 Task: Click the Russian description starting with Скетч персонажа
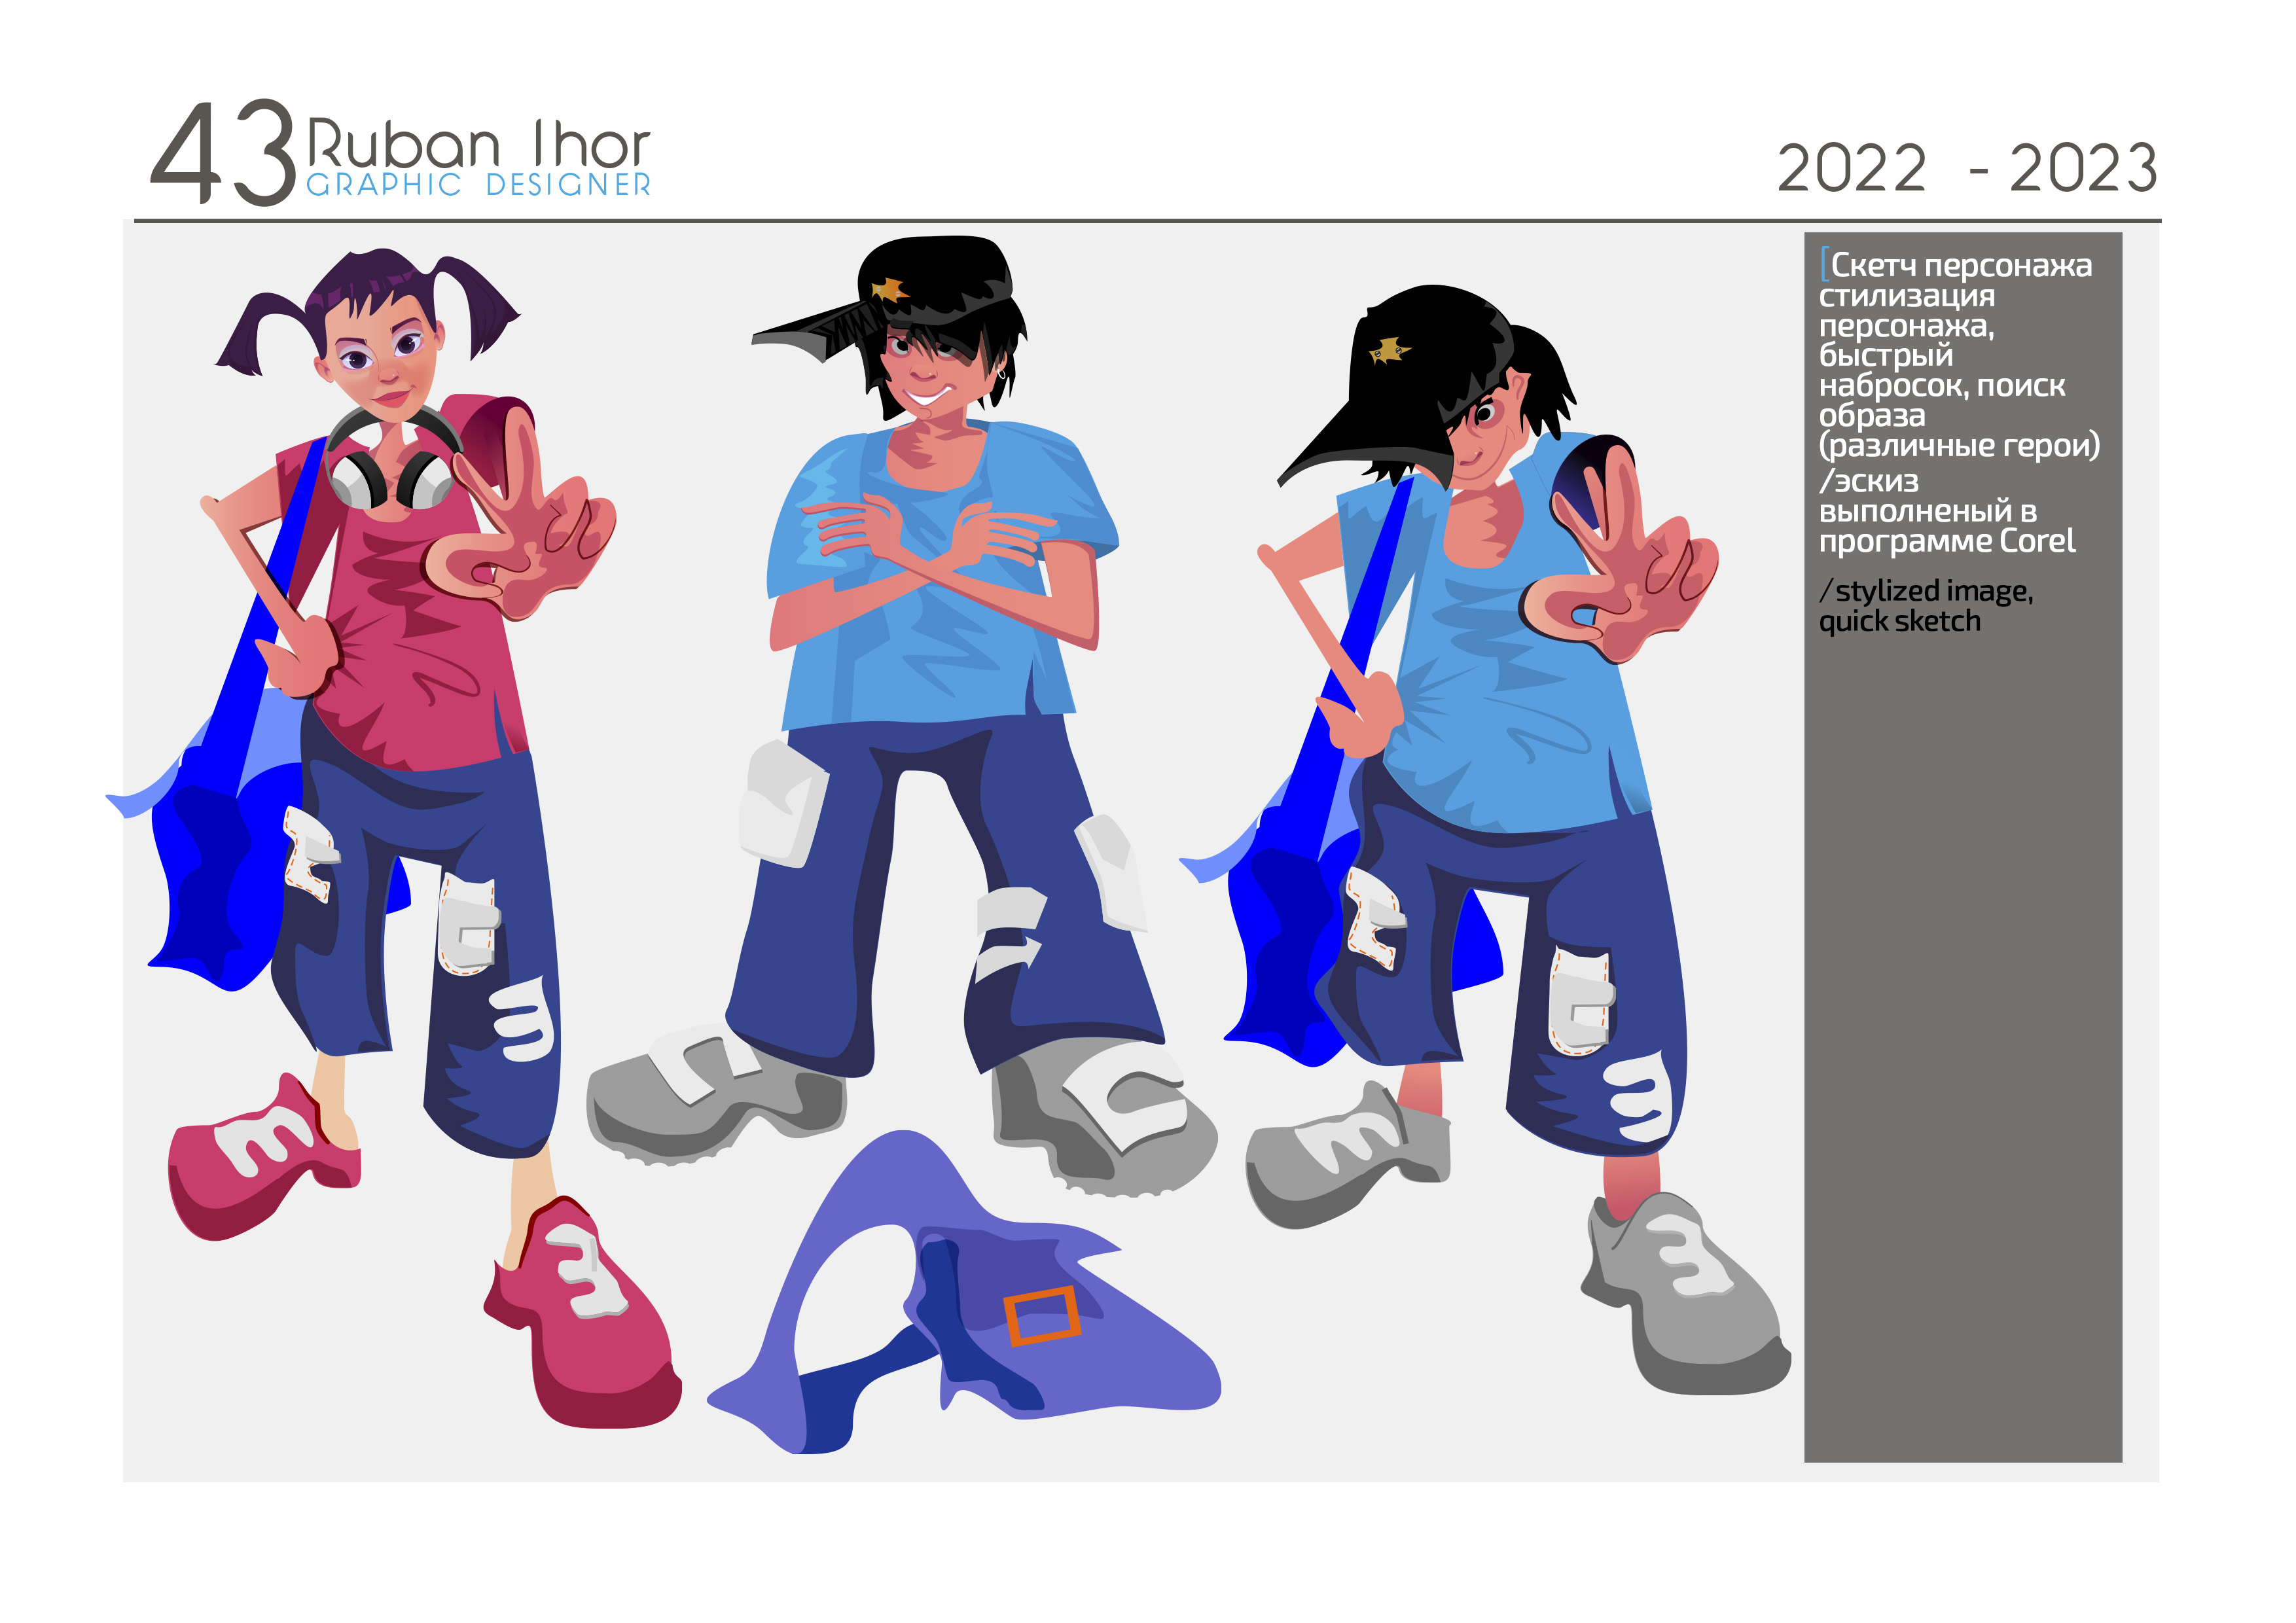(x=1959, y=402)
